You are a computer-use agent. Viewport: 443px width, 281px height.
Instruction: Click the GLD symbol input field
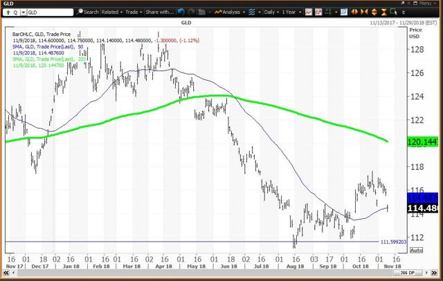tap(50, 12)
